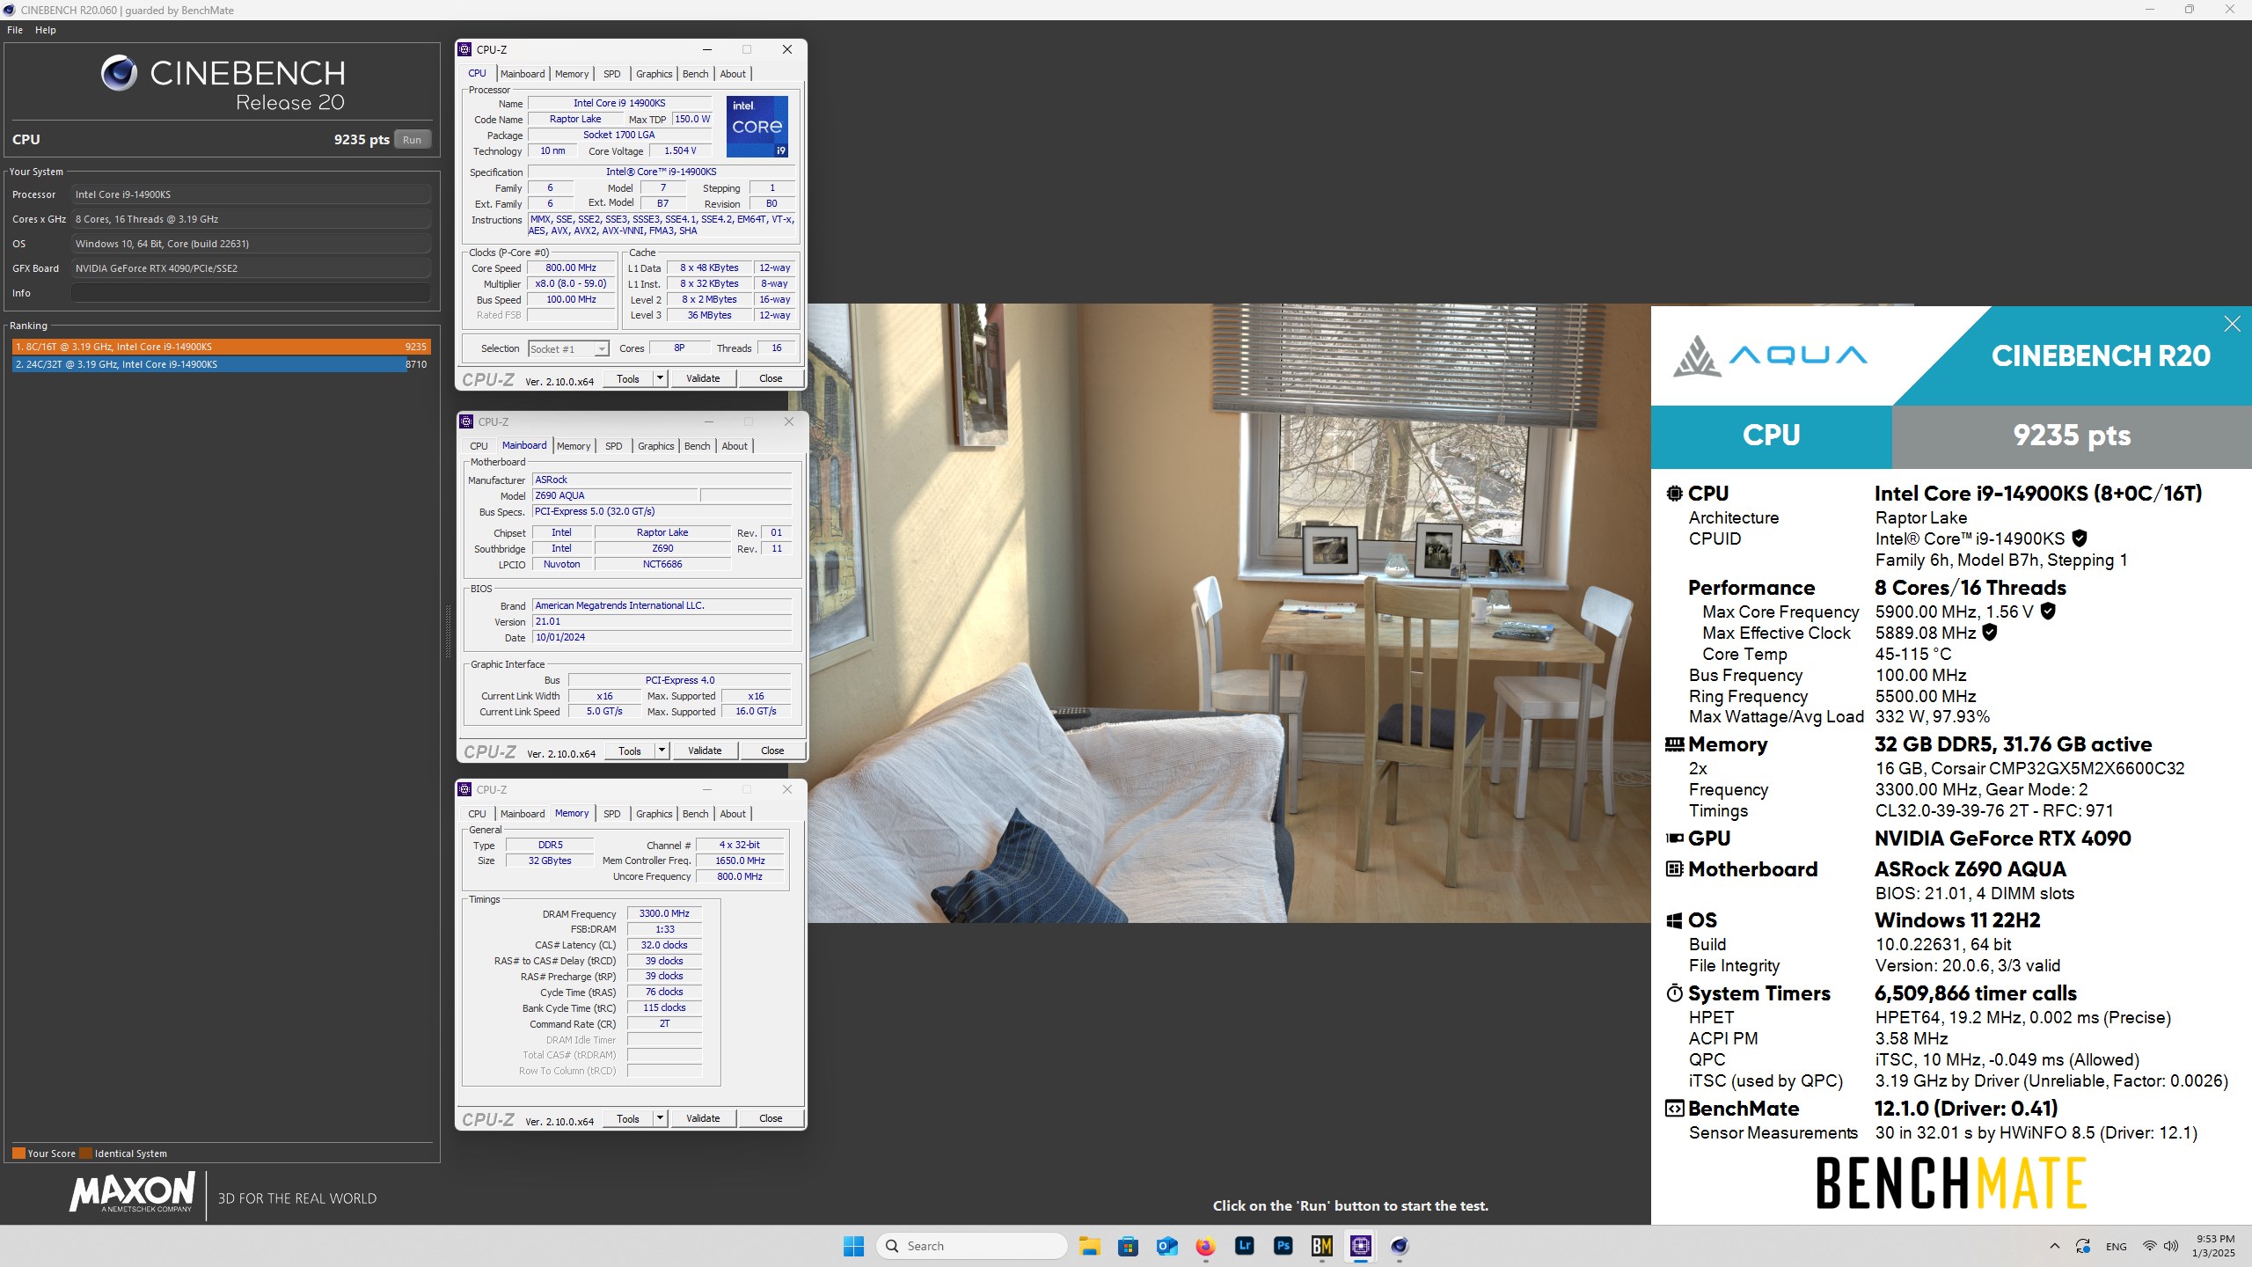Image resolution: width=2252 pixels, height=1267 pixels.
Task: Switch to CPU-Z in the taskbar
Action: [1361, 1246]
